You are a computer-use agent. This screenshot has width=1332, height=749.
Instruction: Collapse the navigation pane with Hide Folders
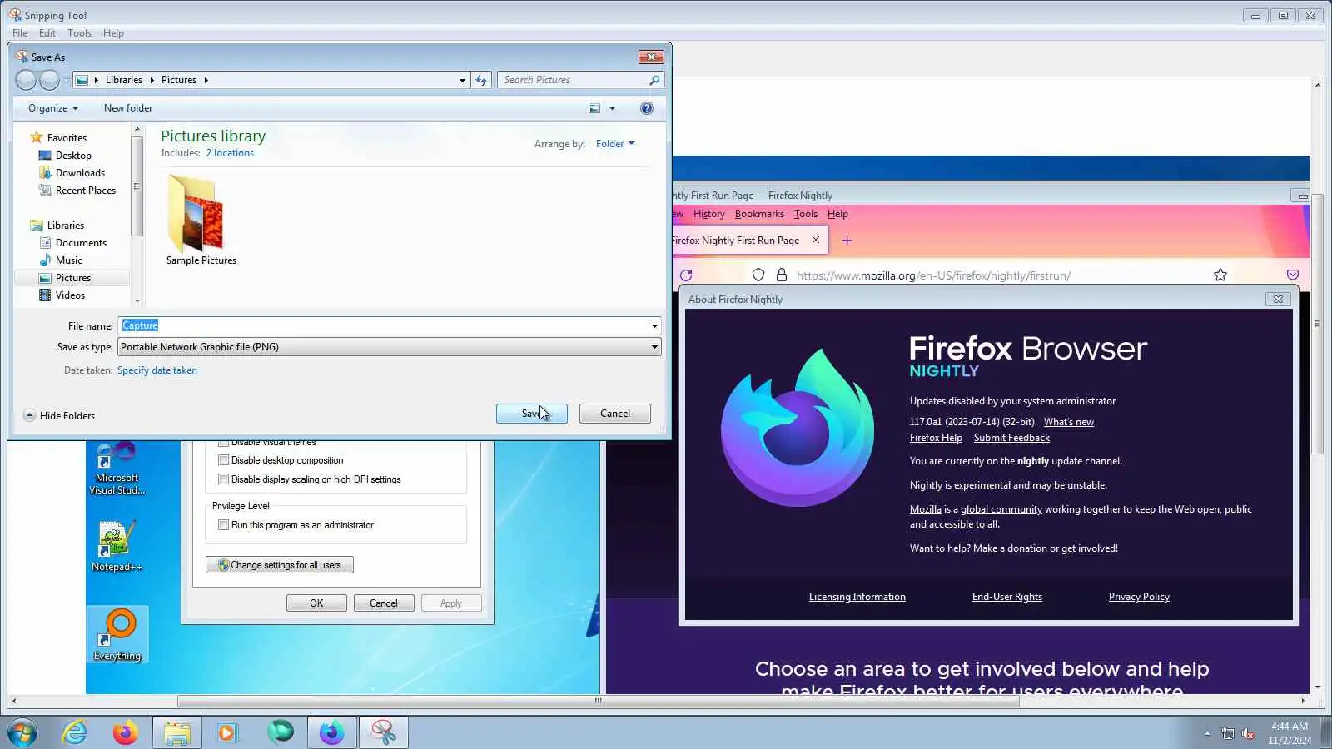tap(59, 416)
